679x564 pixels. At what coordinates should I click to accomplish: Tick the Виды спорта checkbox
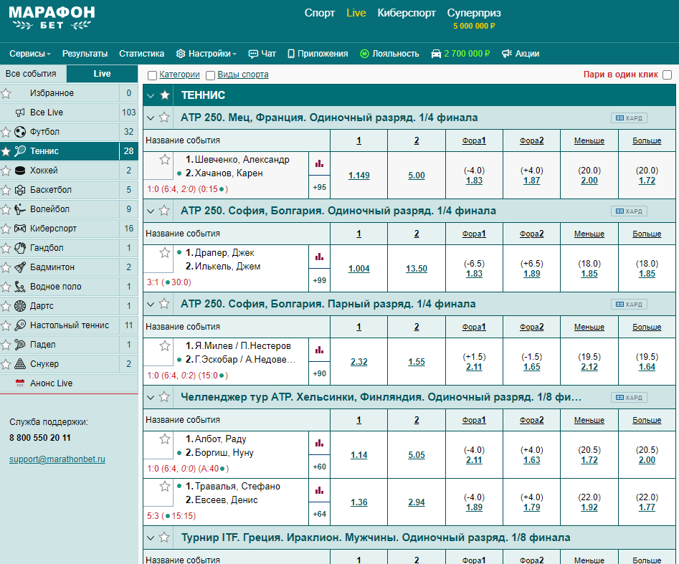coord(211,75)
